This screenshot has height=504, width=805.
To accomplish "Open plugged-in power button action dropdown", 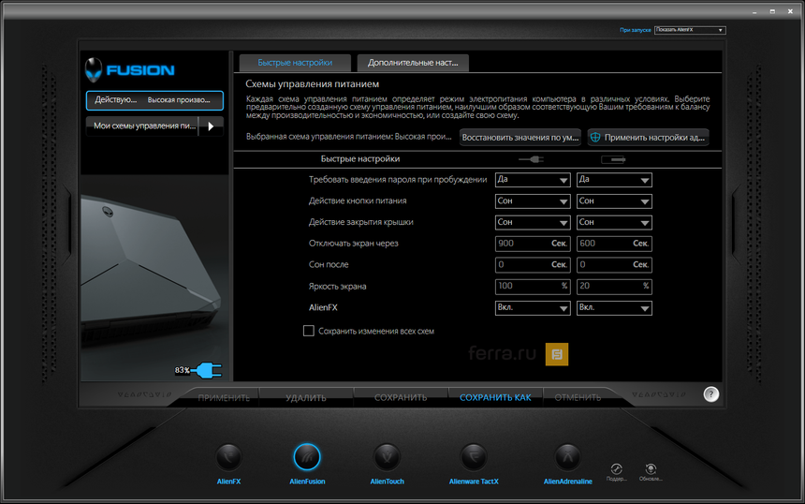I will pos(533,201).
